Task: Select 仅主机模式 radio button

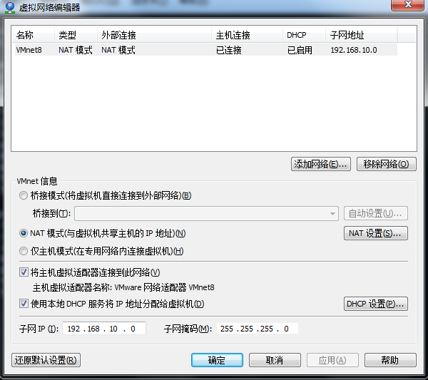Action: pos(24,251)
